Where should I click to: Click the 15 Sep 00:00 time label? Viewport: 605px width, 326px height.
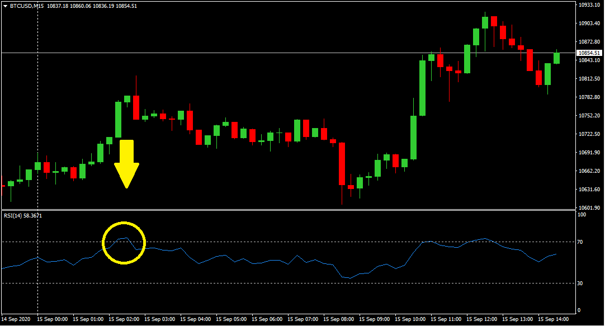point(53,319)
